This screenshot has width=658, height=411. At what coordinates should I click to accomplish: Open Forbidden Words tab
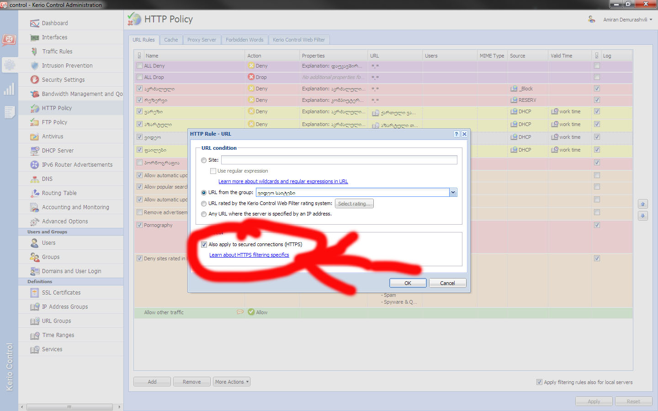[244, 40]
